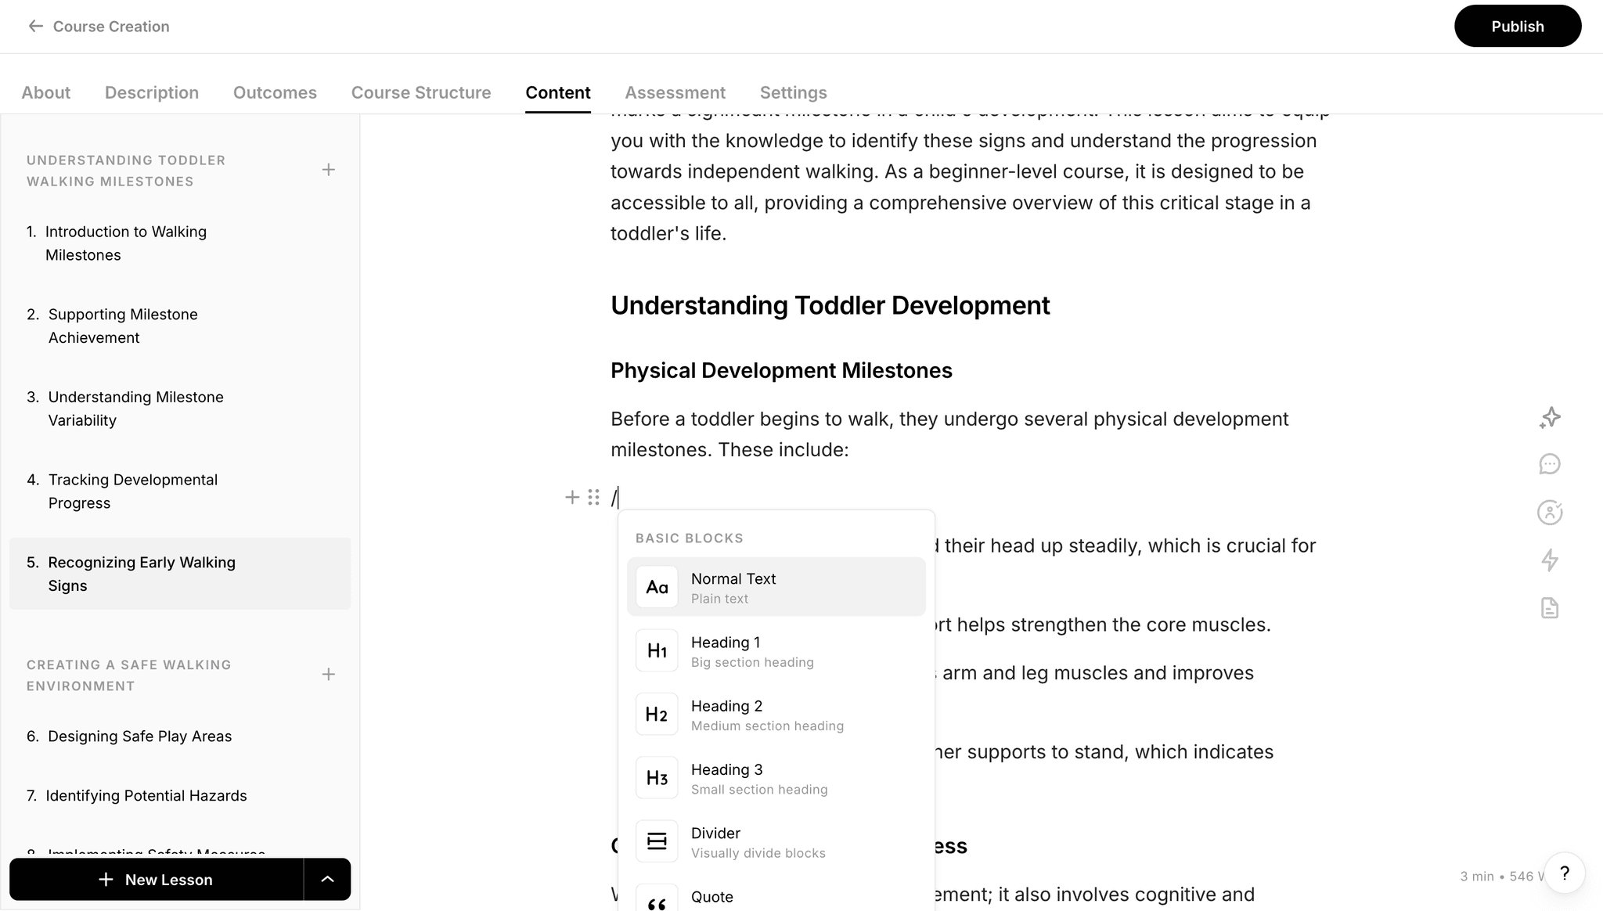Viewport: 1603px width, 911px height.
Task: Click the New Lesson button
Action: 157,879
